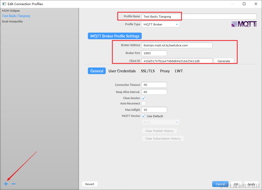Focus the Profile Name field

[199, 17]
